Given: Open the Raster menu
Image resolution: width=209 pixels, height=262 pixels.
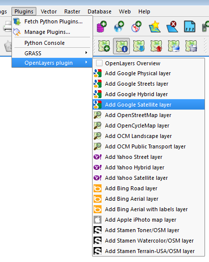Looking at the screenshot, I should coord(72,11).
